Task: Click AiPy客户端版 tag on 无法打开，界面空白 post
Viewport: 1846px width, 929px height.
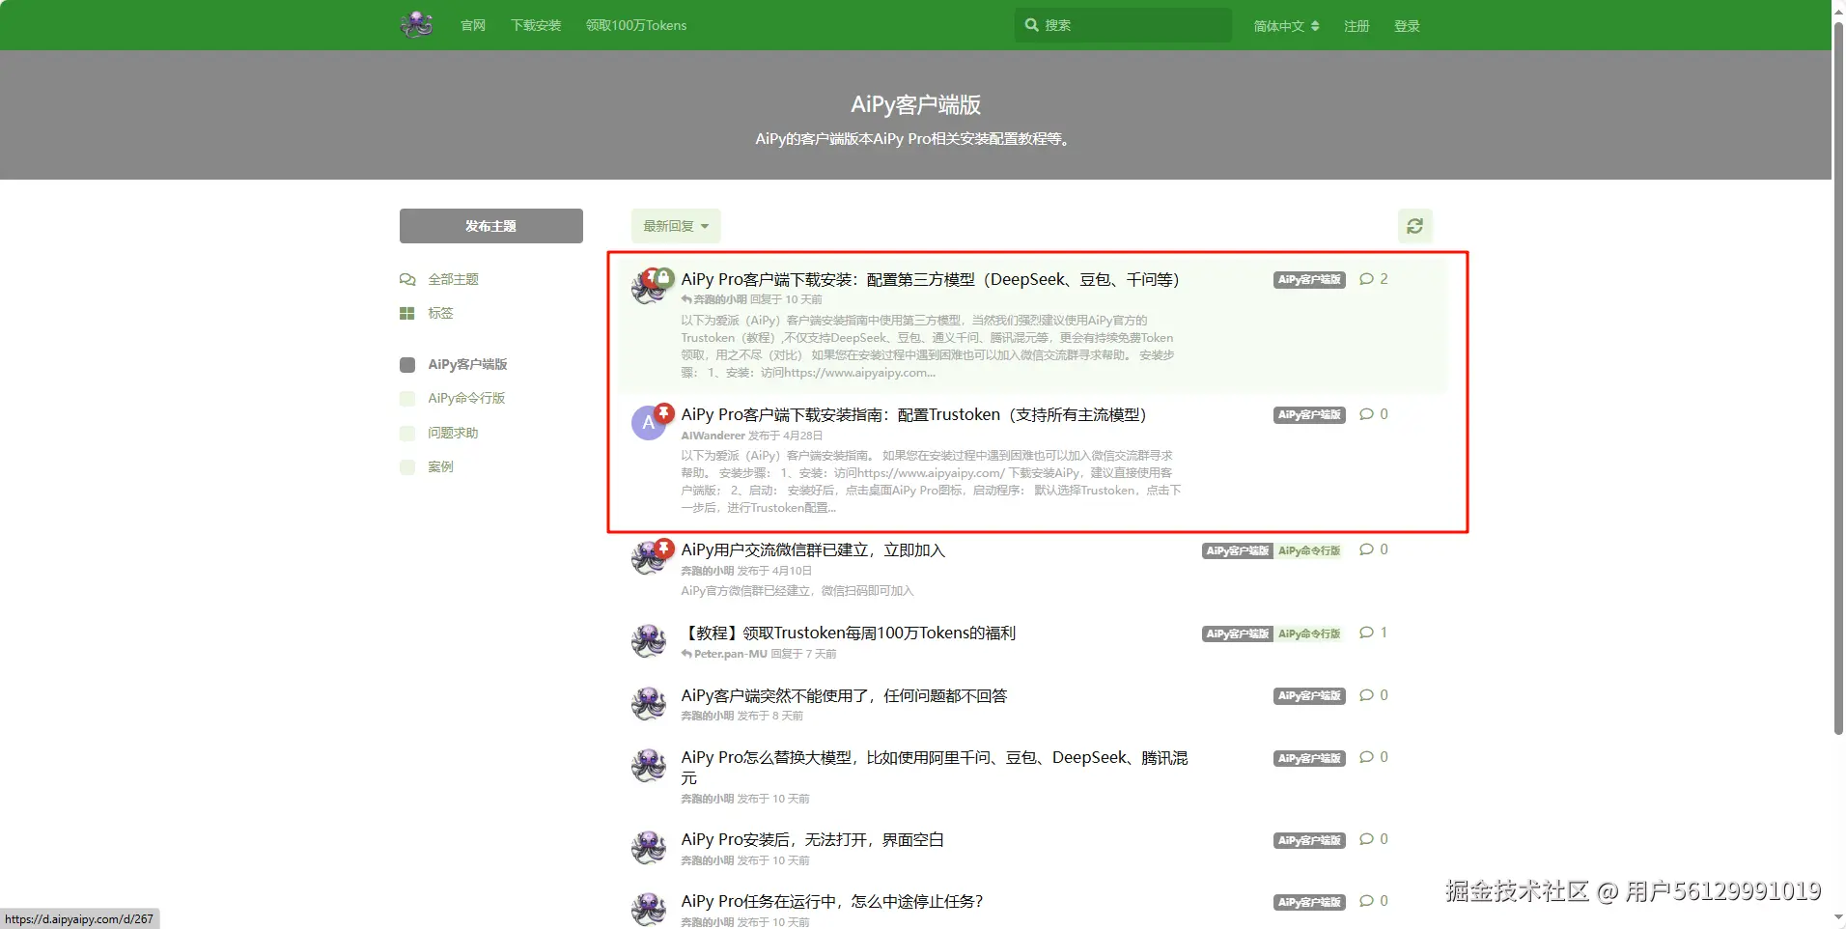Action: click(x=1309, y=840)
